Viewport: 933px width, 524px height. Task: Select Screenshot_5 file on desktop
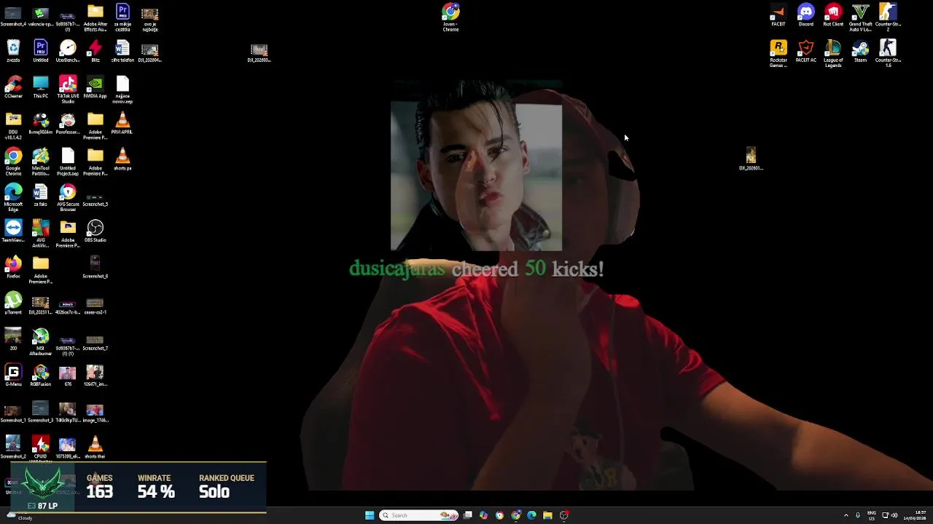[x=95, y=199]
